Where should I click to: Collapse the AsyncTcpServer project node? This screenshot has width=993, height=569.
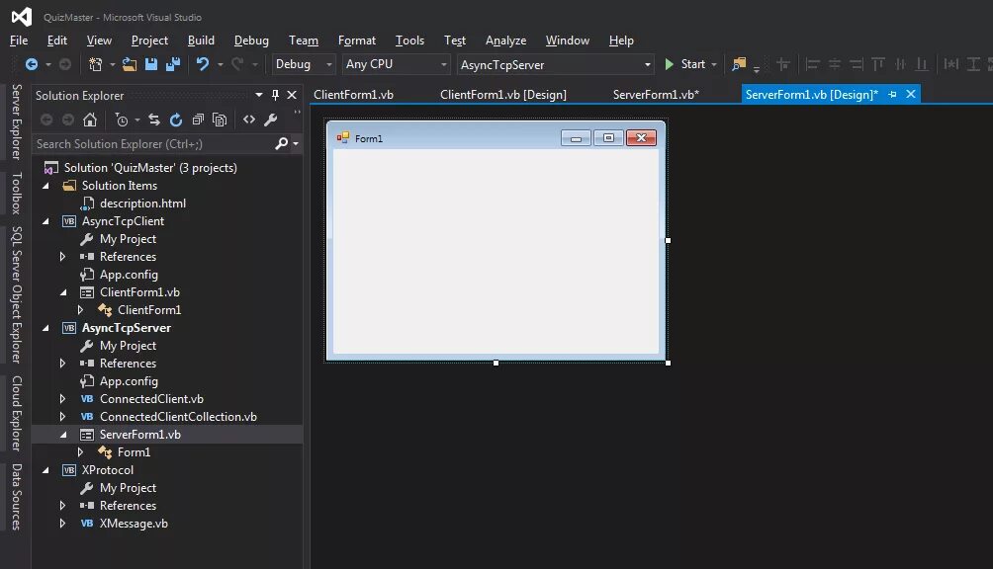click(x=45, y=328)
